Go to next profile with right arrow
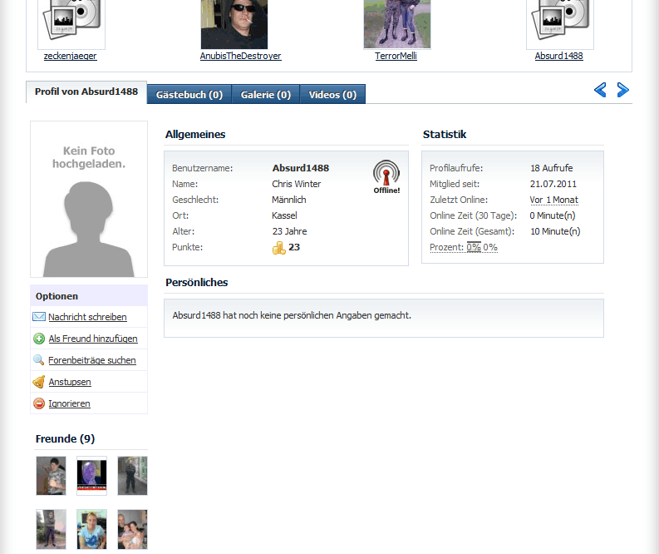The image size is (659, 554). (622, 90)
